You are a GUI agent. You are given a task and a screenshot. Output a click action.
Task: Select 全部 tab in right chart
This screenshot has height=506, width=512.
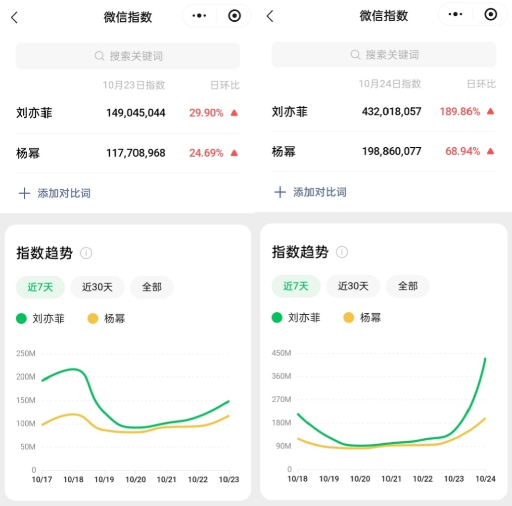tap(408, 286)
